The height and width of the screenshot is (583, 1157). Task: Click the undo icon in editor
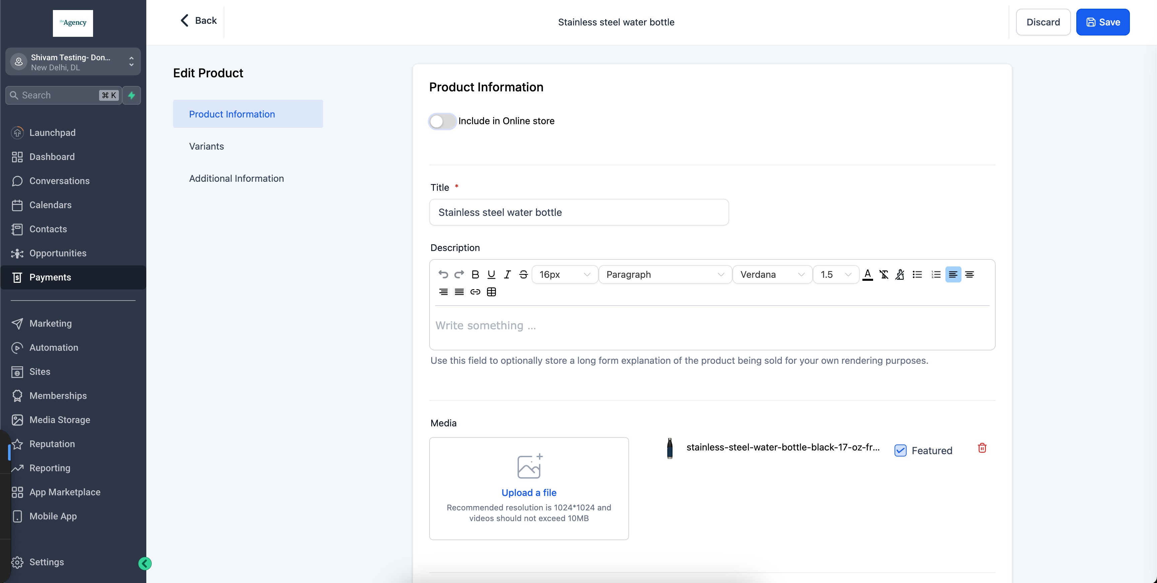point(443,274)
